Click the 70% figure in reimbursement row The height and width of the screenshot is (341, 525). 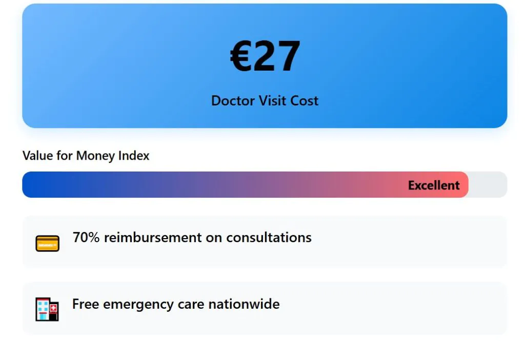coord(86,238)
